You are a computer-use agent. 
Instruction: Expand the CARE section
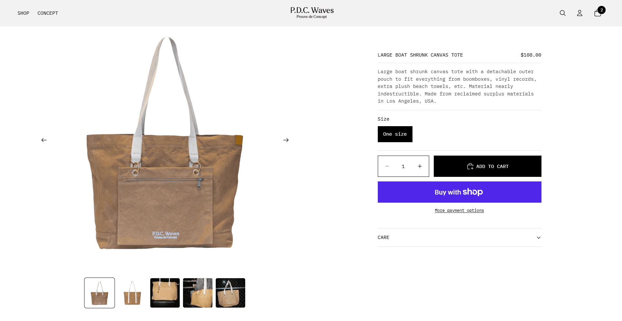point(459,238)
